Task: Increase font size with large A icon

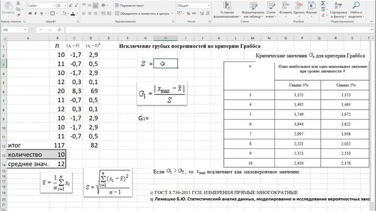Action: point(70,5)
